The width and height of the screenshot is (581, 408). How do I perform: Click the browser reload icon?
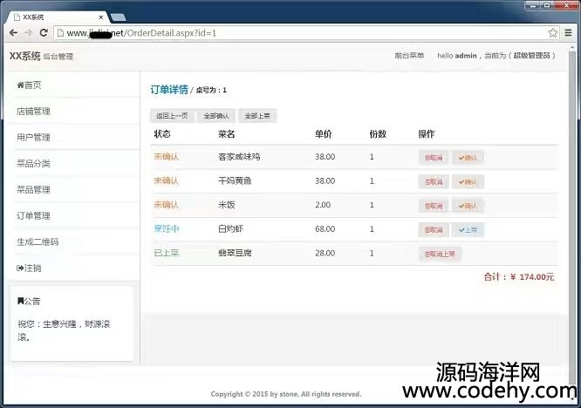(43, 32)
